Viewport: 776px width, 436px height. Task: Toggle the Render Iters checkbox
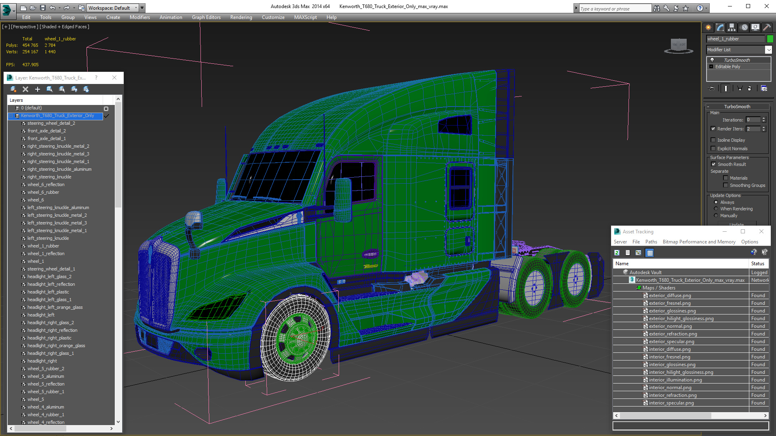713,129
